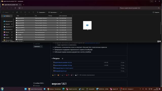Viewport: 162px width, 91px height.
Task: Download zapret-discord-youtube-1.6.2.zip asset
Action: [63, 65]
